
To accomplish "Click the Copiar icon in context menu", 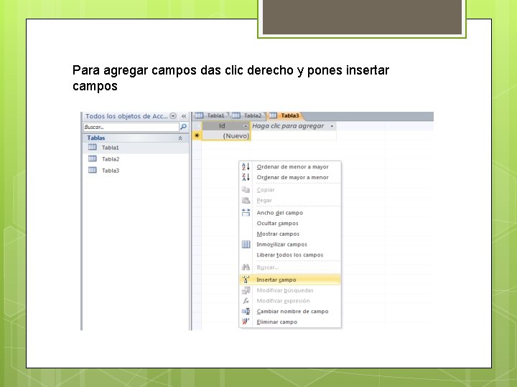I will [246, 189].
